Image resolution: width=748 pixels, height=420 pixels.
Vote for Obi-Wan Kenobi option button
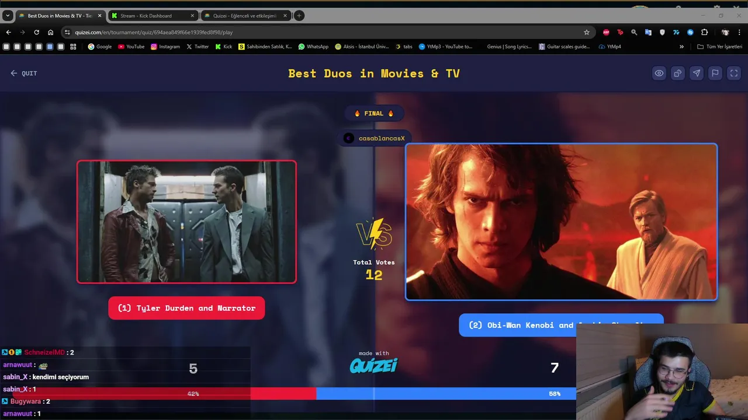pyautogui.click(x=561, y=325)
